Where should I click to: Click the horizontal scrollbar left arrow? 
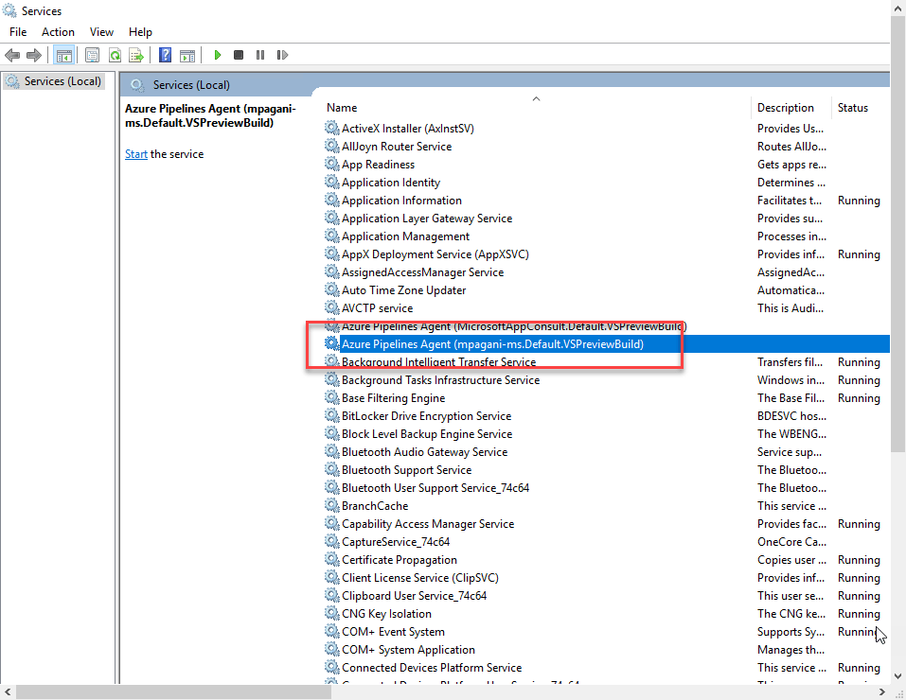pos(7,691)
